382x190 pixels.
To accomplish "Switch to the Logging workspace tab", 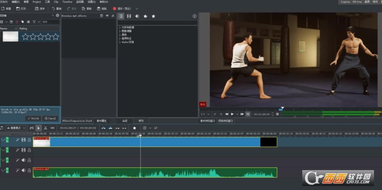I will point(345,2).
